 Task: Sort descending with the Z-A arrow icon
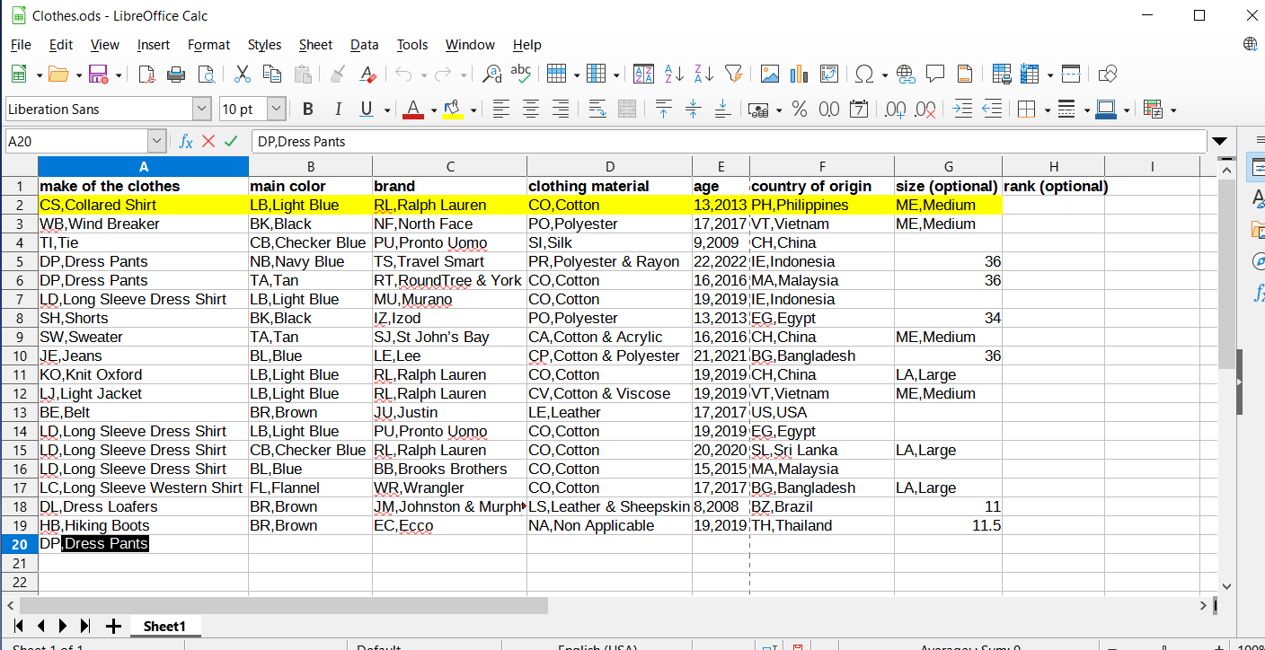(703, 74)
